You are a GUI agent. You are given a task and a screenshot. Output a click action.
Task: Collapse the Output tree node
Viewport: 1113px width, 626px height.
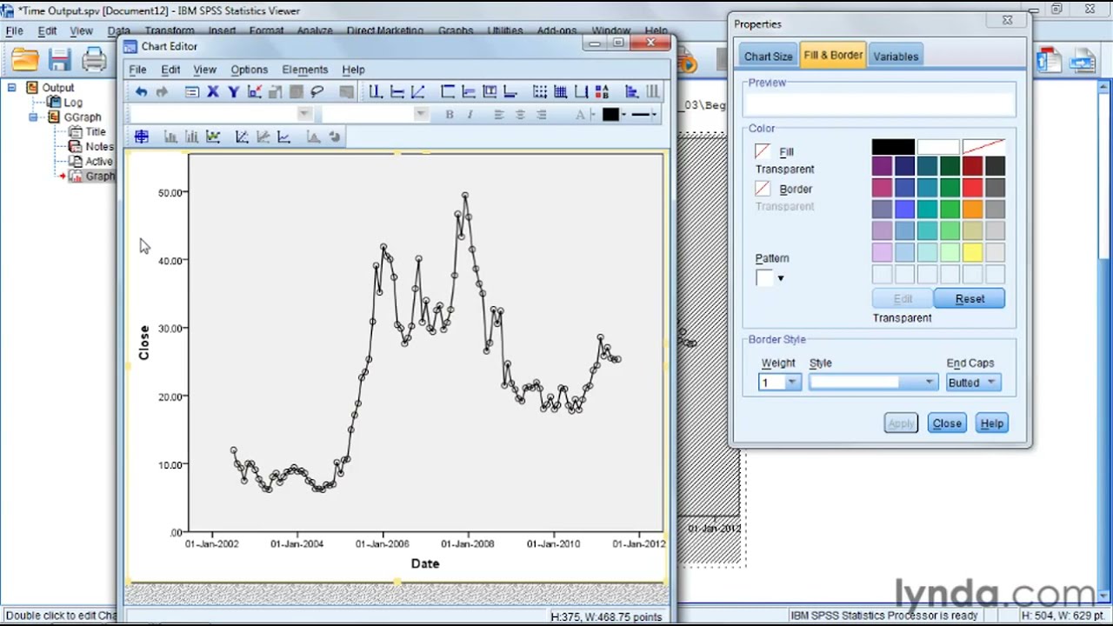12,87
